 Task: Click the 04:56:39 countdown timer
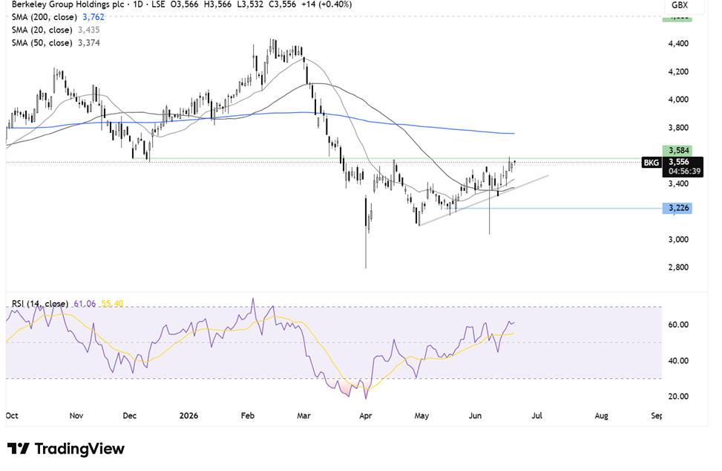click(x=685, y=172)
